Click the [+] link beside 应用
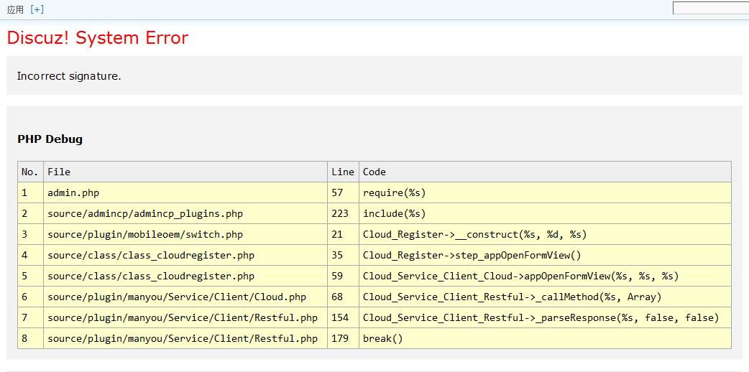 pyautogui.click(x=37, y=9)
